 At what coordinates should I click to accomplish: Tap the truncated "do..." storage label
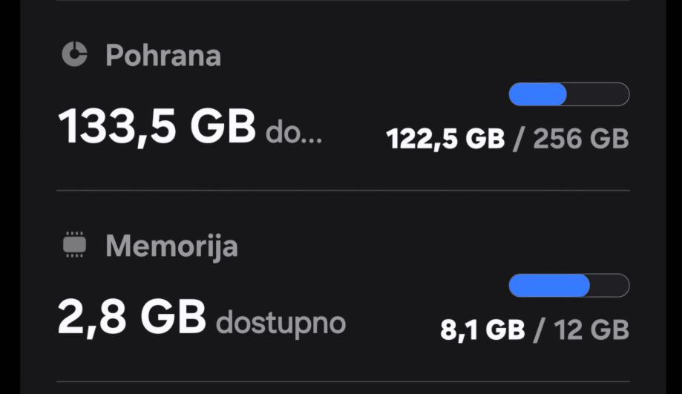click(294, 134)
